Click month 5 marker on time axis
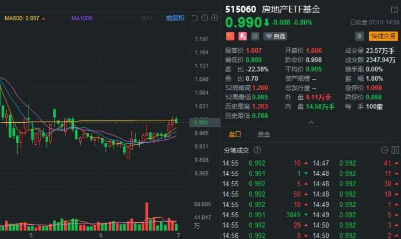Viewport: 401px width, 239px height. click(31, 235)
